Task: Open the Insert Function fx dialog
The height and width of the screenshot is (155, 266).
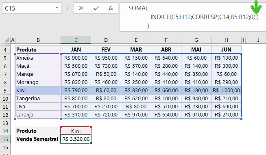Action: pyautogui.click(x=111, y=8)
